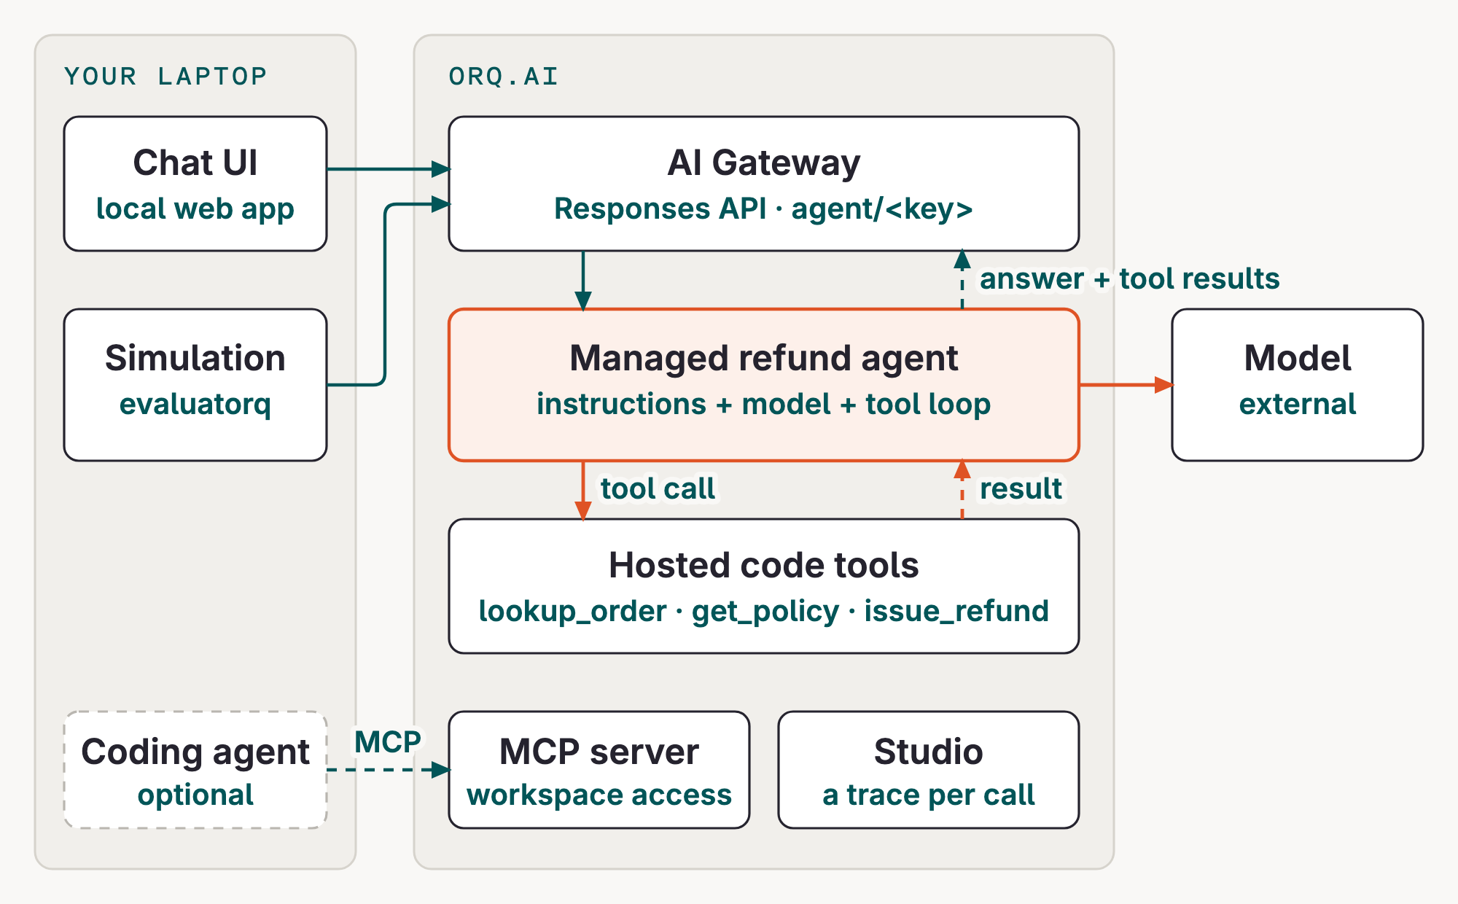Click the 'result' arrow label

[1021, 488]
